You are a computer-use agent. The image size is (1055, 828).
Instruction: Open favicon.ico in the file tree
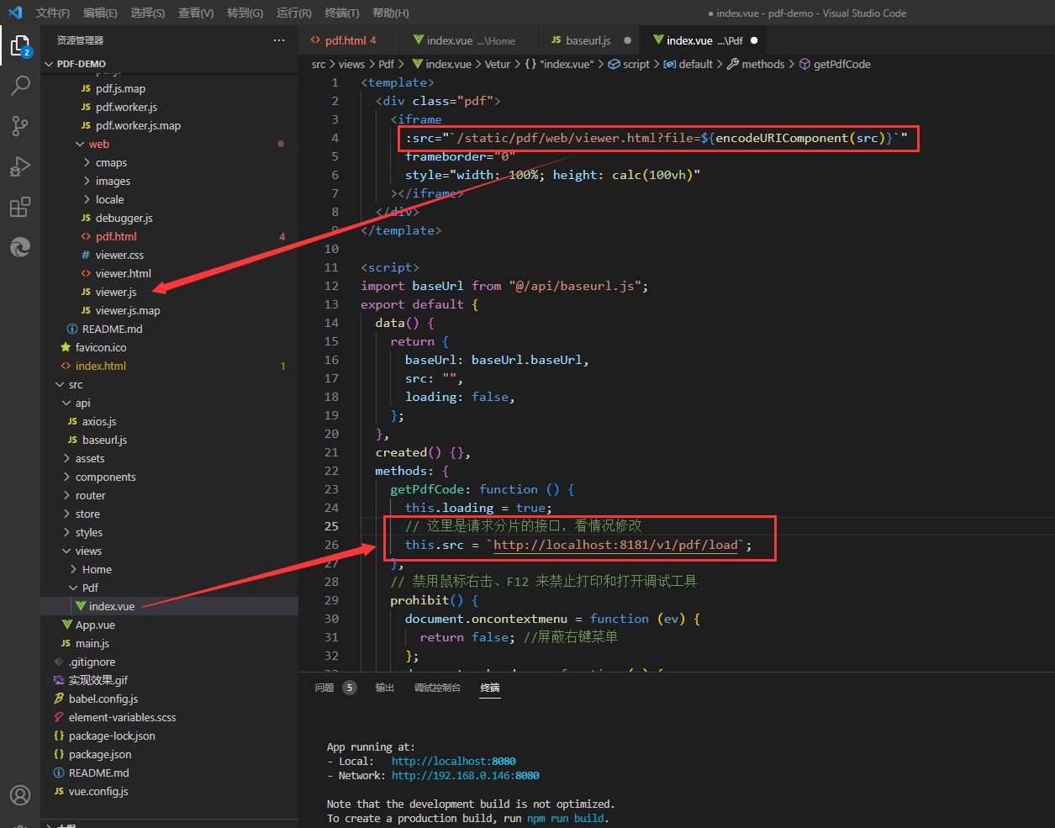[x=169, y=347]
